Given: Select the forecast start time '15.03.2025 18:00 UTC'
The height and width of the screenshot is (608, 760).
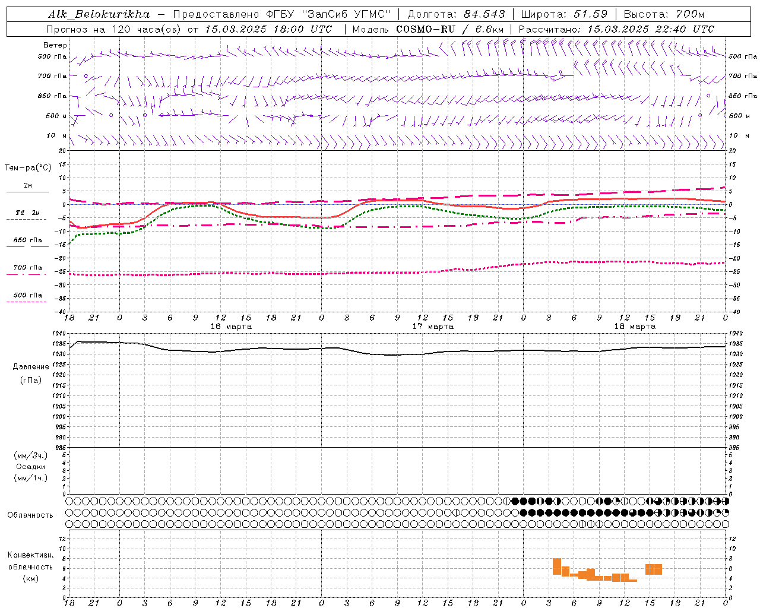Looking at the screenshot, I should pos(268,29).
